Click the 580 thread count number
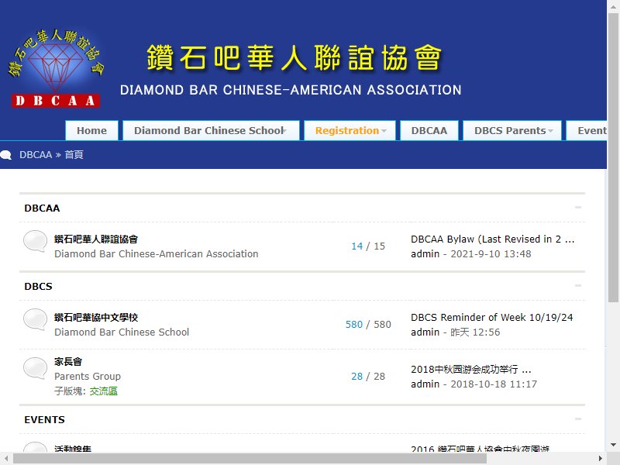 (354, 325)
